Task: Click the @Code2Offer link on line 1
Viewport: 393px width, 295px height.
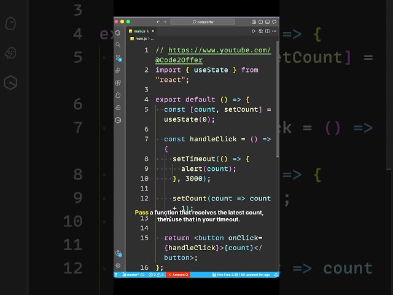Action: [x=179, y=60]
